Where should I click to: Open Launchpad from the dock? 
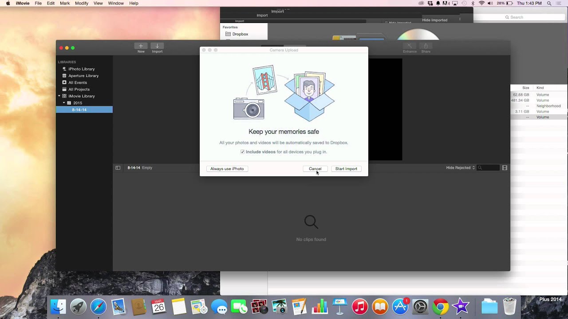coord(79,307)
